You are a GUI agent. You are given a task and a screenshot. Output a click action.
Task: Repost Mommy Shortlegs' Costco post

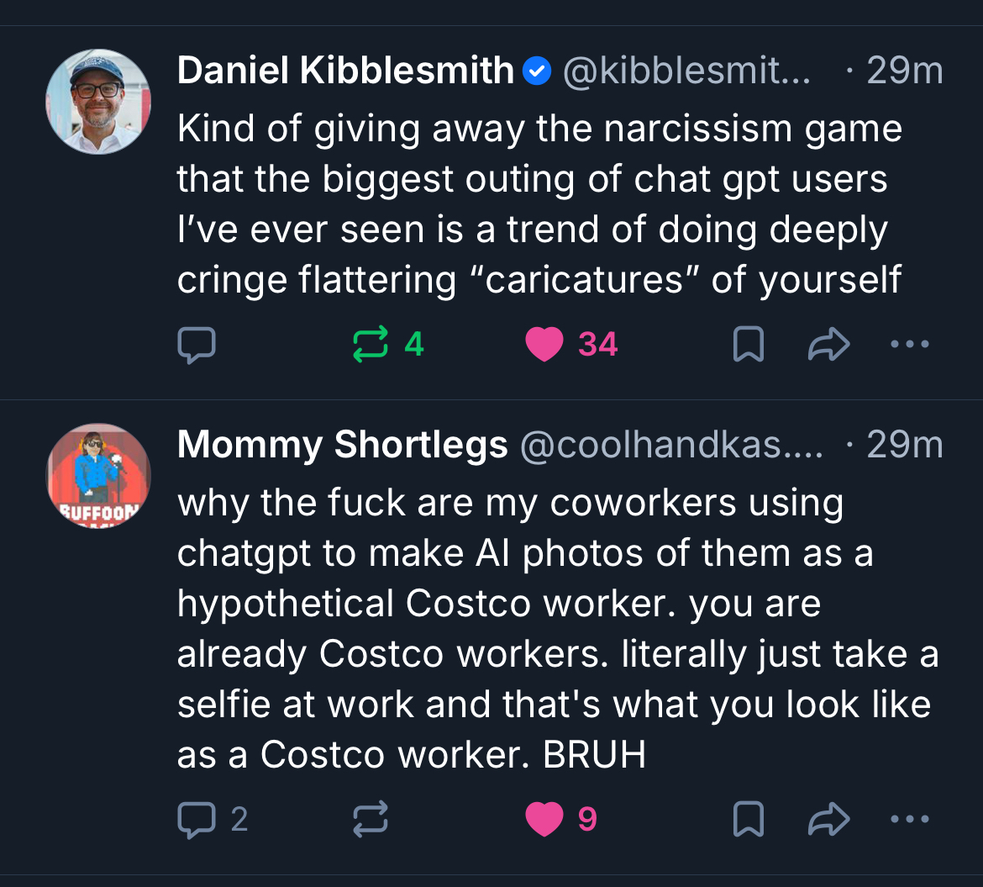click(x=371, y=819)
